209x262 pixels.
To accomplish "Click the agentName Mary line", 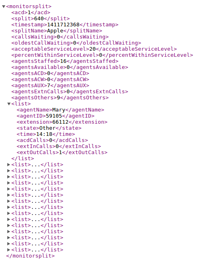I will pos(60,110).
